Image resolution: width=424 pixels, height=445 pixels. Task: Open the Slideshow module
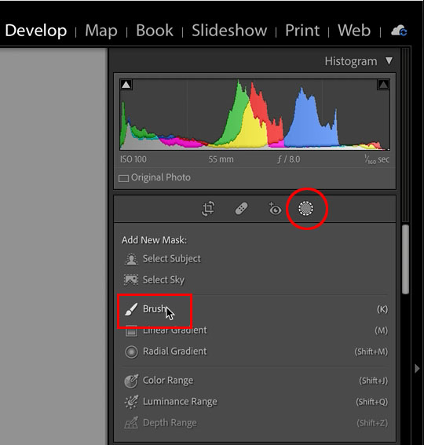(x=229, y=31)
